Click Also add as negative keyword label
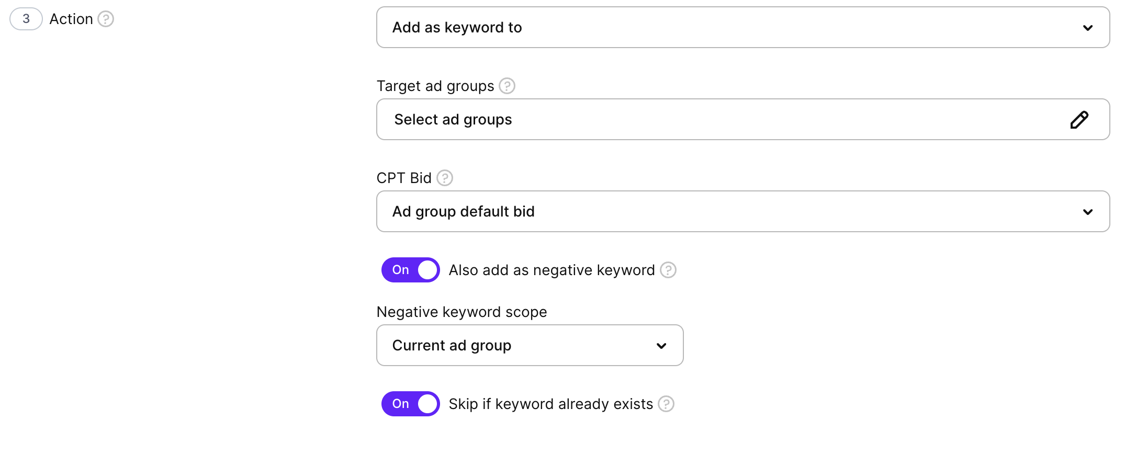This screenshot has width=1125, height=454. (x=552, y=270)
